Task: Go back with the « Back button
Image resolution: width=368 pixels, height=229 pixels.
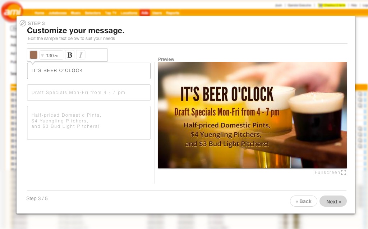Action: tap(303, 201)
